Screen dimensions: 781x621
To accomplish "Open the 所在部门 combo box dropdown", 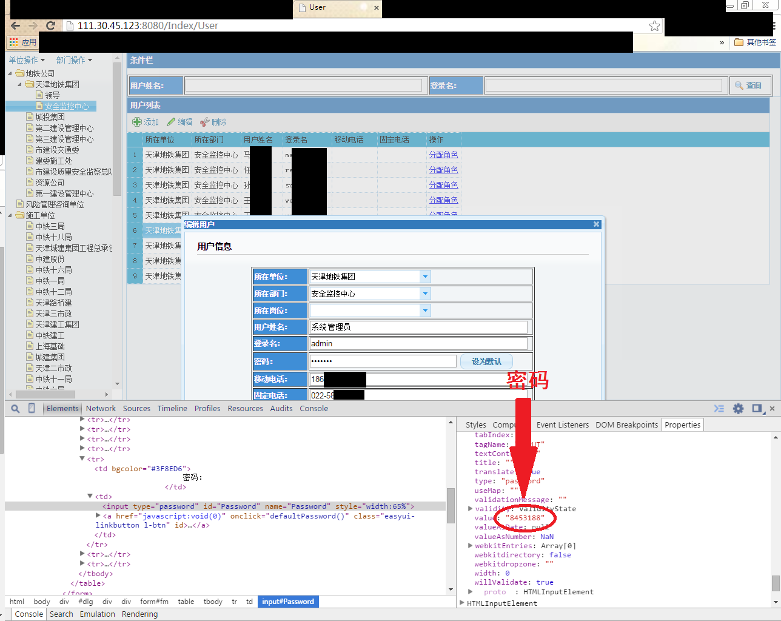I will click(x=425, y=294).
